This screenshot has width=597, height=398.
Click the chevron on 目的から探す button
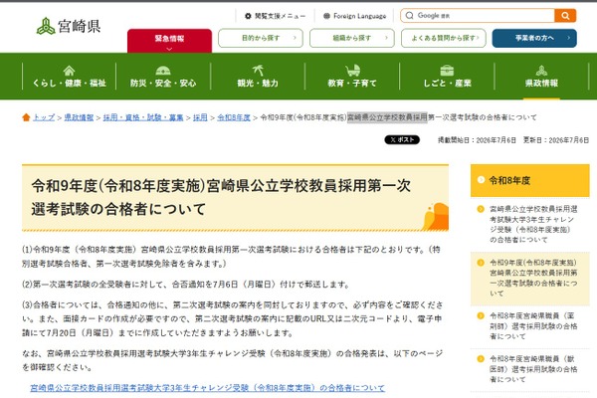[295, 38]
